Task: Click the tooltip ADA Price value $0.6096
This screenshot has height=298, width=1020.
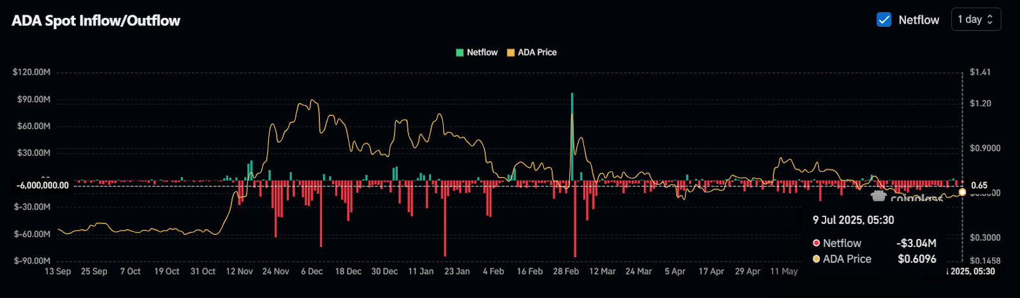Action: coord(917,259)
